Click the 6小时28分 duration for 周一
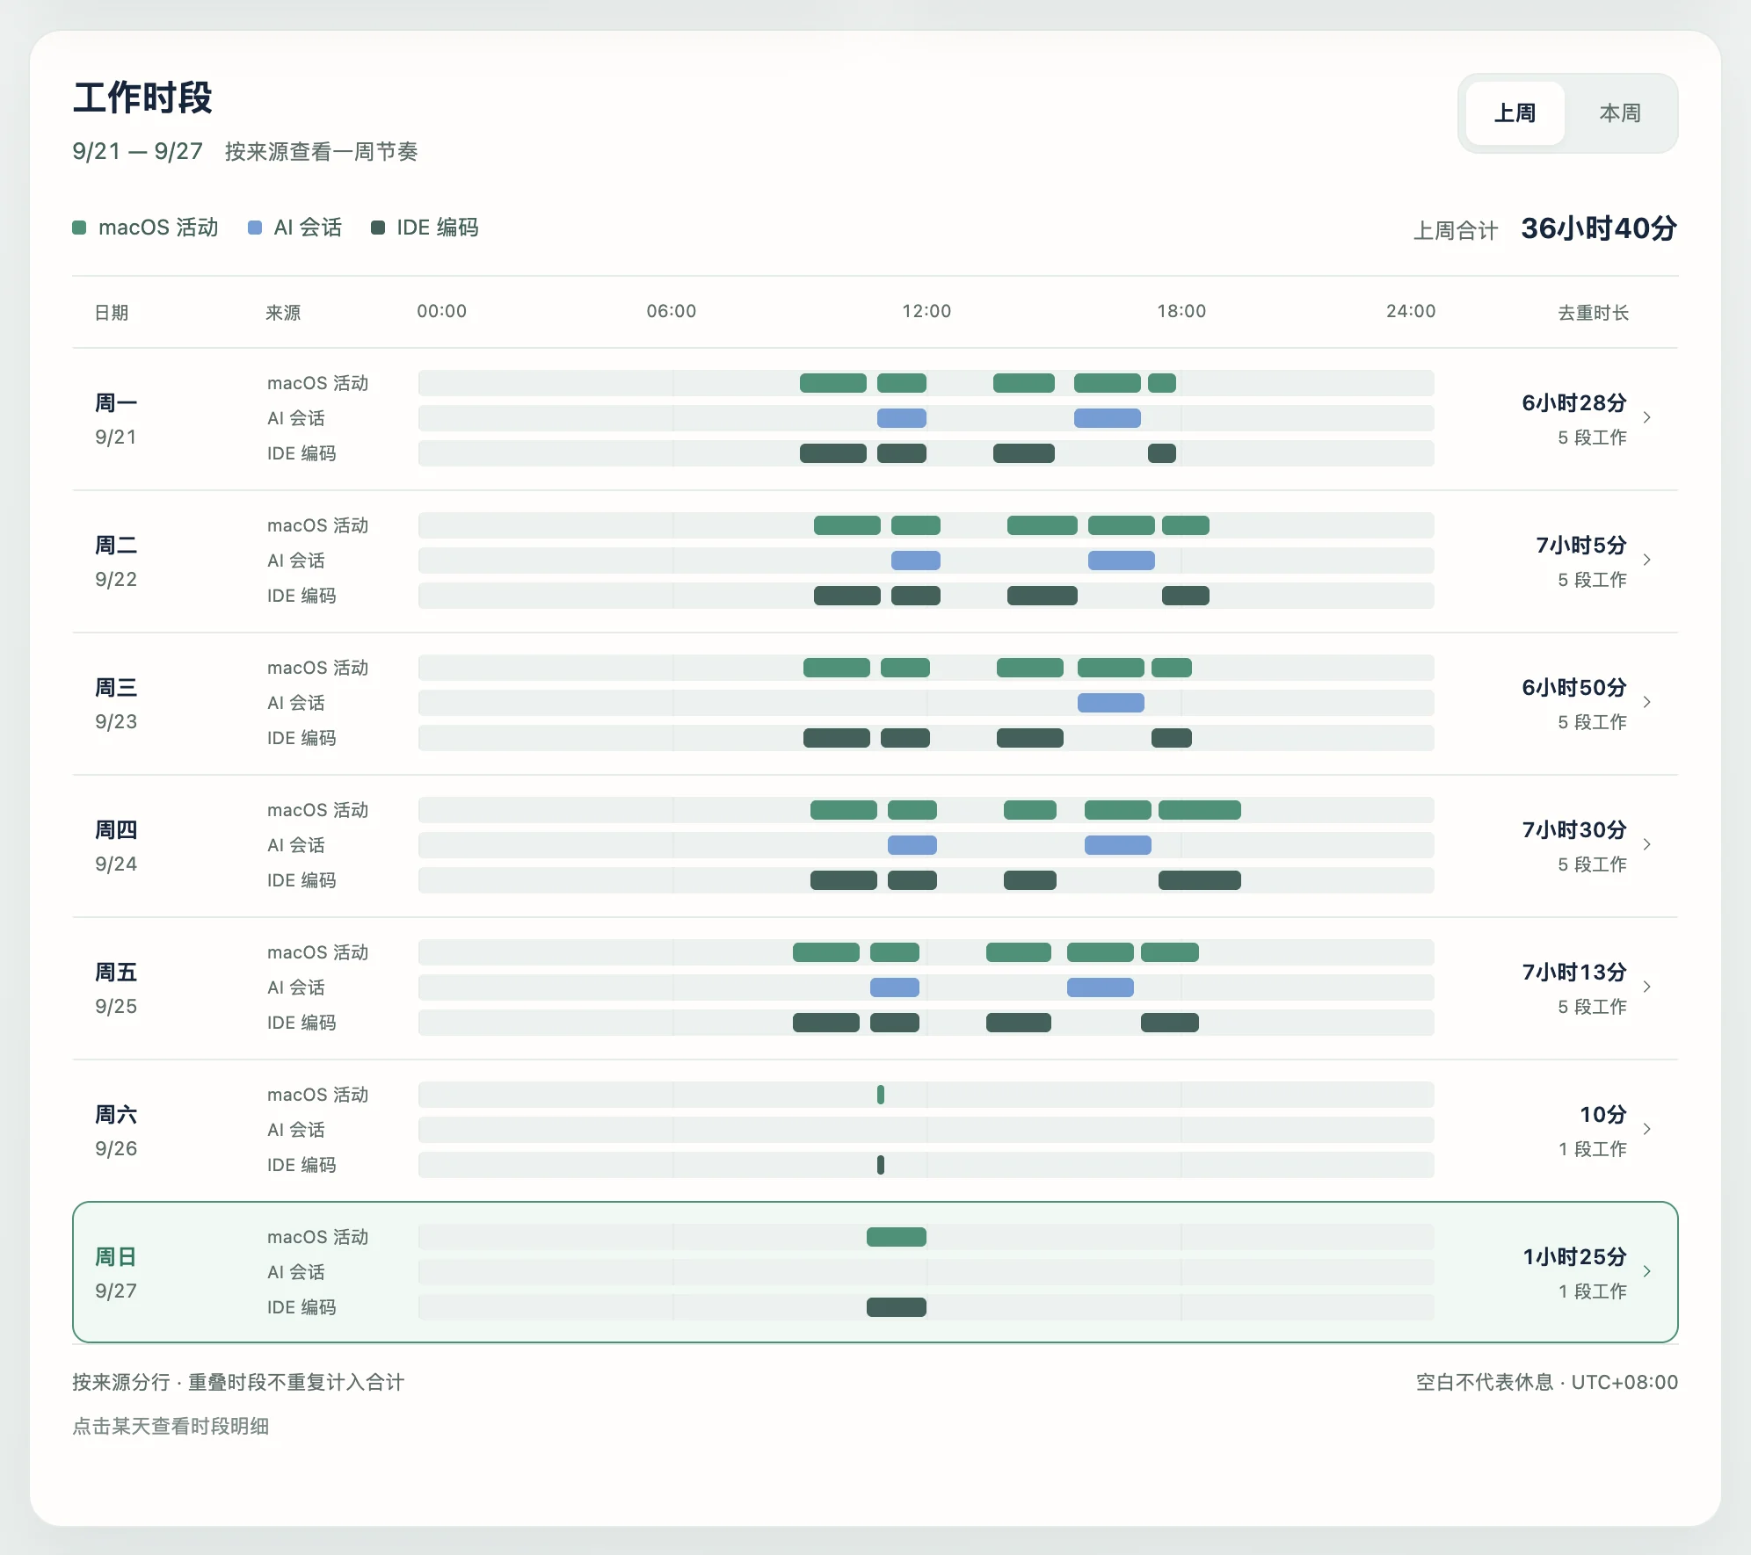The image size is (1751, 1555). coord(1574,403)
